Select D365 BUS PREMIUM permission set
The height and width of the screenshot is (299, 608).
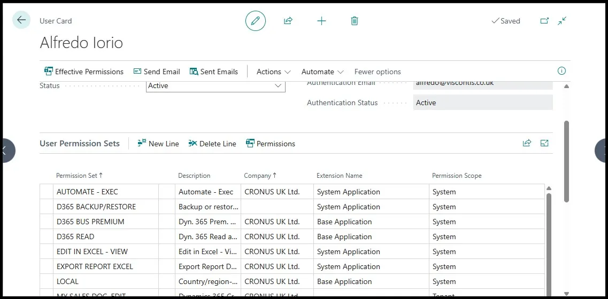tap(106, 222)
